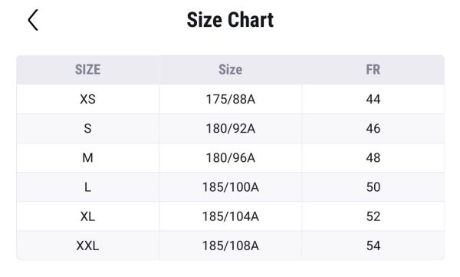460x277 pixels.
Task: Select the 185/100A measurement cell
Action: (x=230, y=187)
